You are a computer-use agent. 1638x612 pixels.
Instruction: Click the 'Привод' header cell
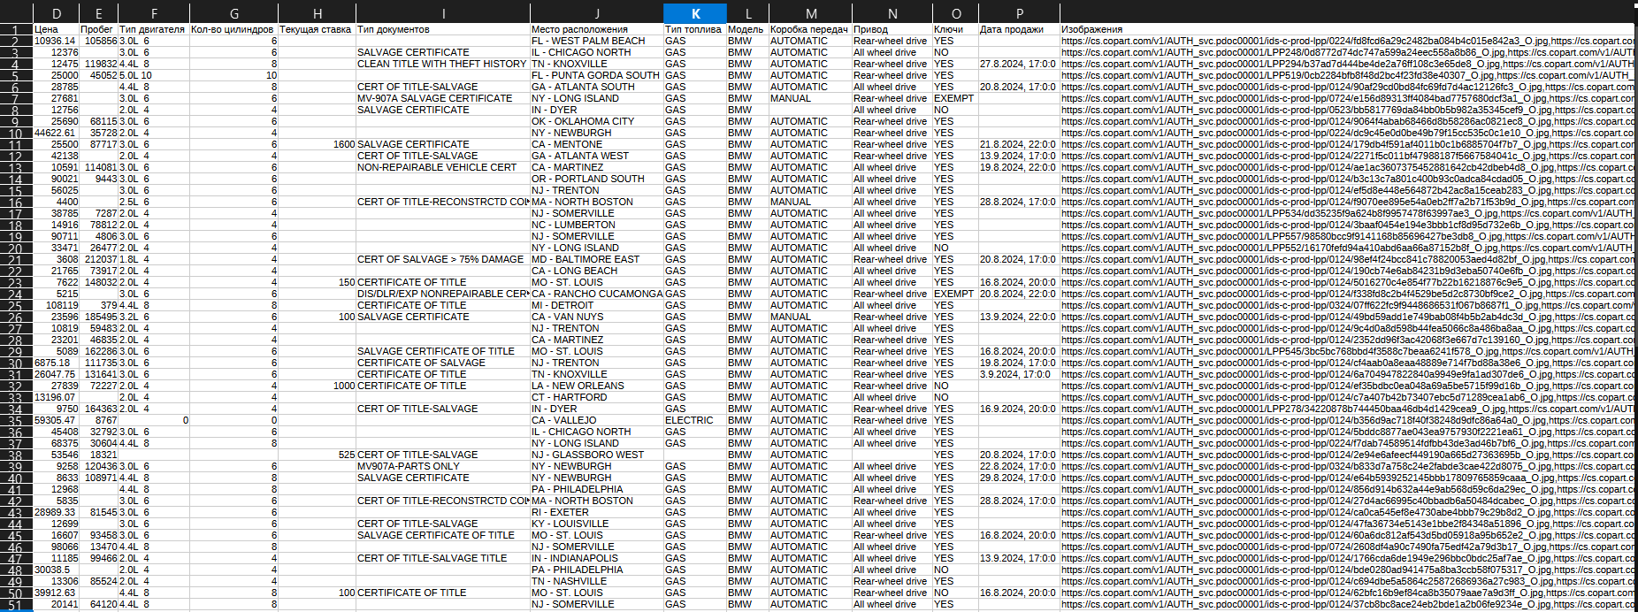tap(892, 29)
